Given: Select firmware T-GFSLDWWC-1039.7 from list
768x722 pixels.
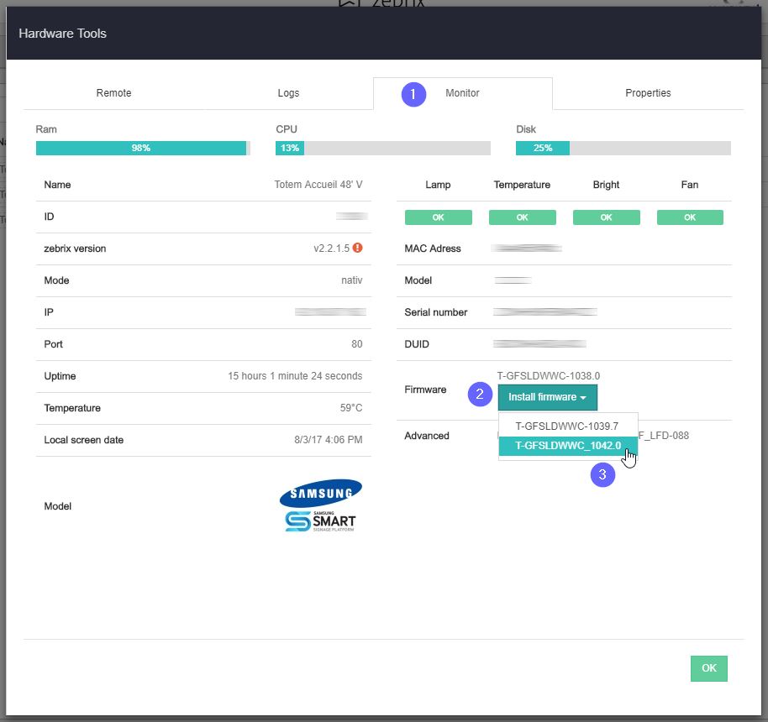Looking at the screenshot, I should tap(567, 426).
